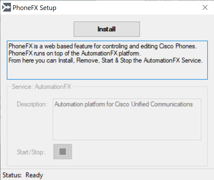The height and width of the screenshot is (180, 214).
Task: Click the words AutomationFX Service in info text
Action: [x=173, y=60]
